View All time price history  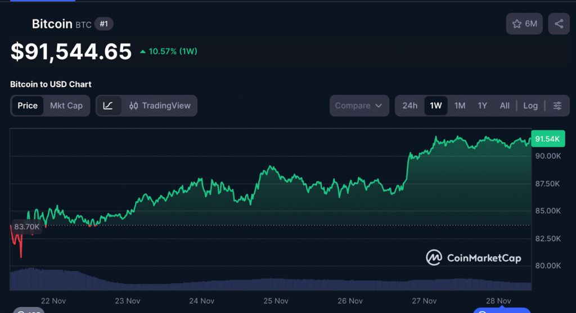click(x=505, y=106)
